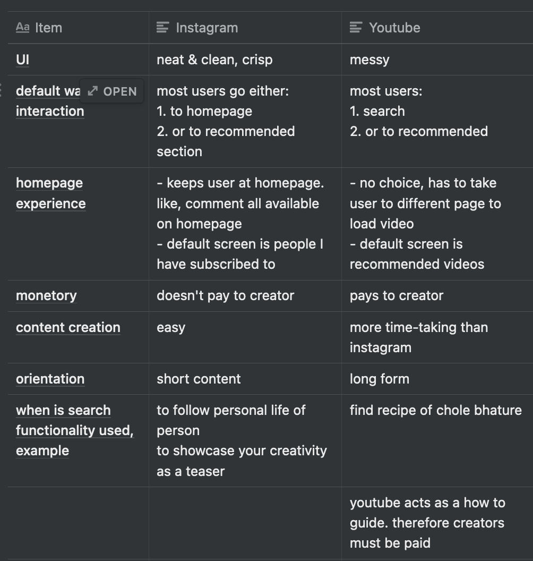
Task: Click the text property icon beside Youtube
Action: (x=356, y=28)
